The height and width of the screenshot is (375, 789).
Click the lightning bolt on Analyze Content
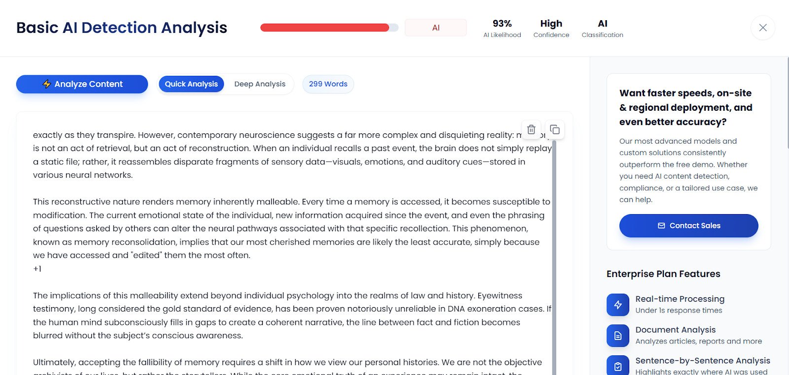47,84
